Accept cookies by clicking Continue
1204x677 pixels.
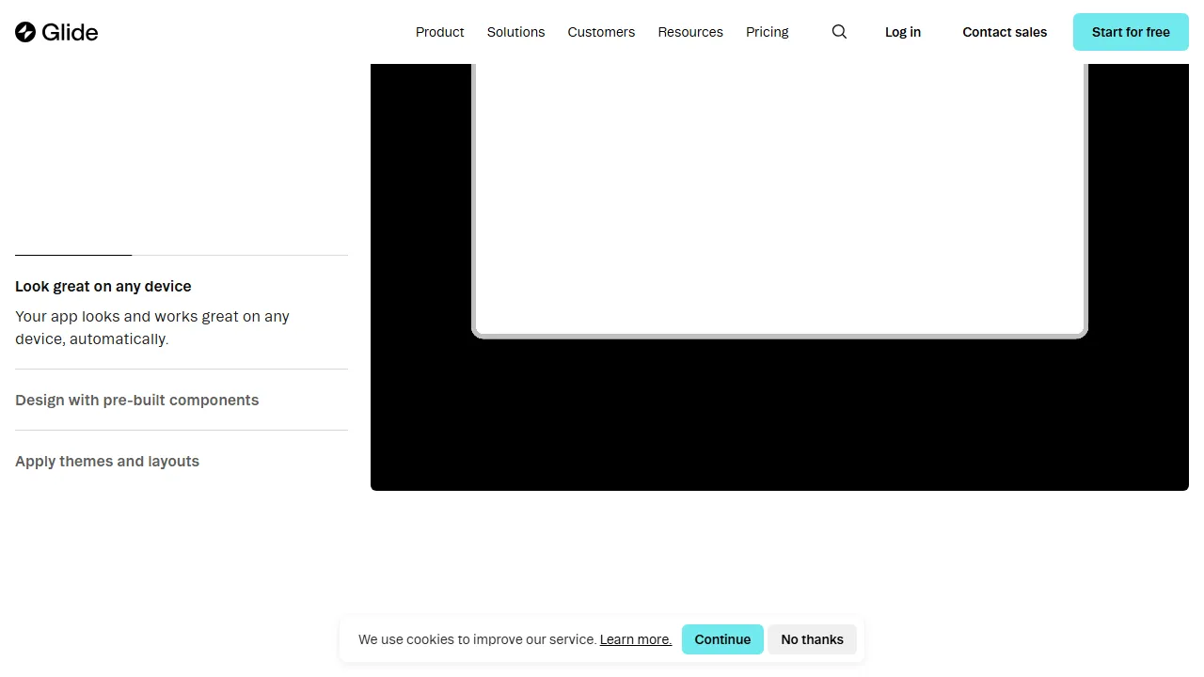(x=722, y=638)
